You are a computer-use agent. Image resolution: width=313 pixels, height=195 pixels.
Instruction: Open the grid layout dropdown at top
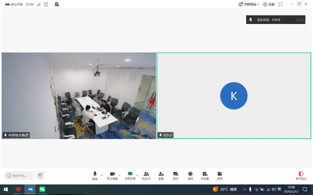249,4
